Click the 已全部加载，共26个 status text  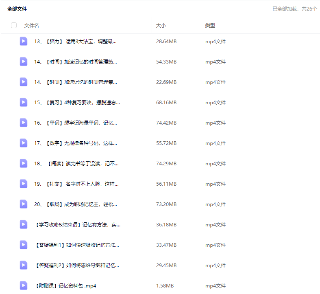294,9
